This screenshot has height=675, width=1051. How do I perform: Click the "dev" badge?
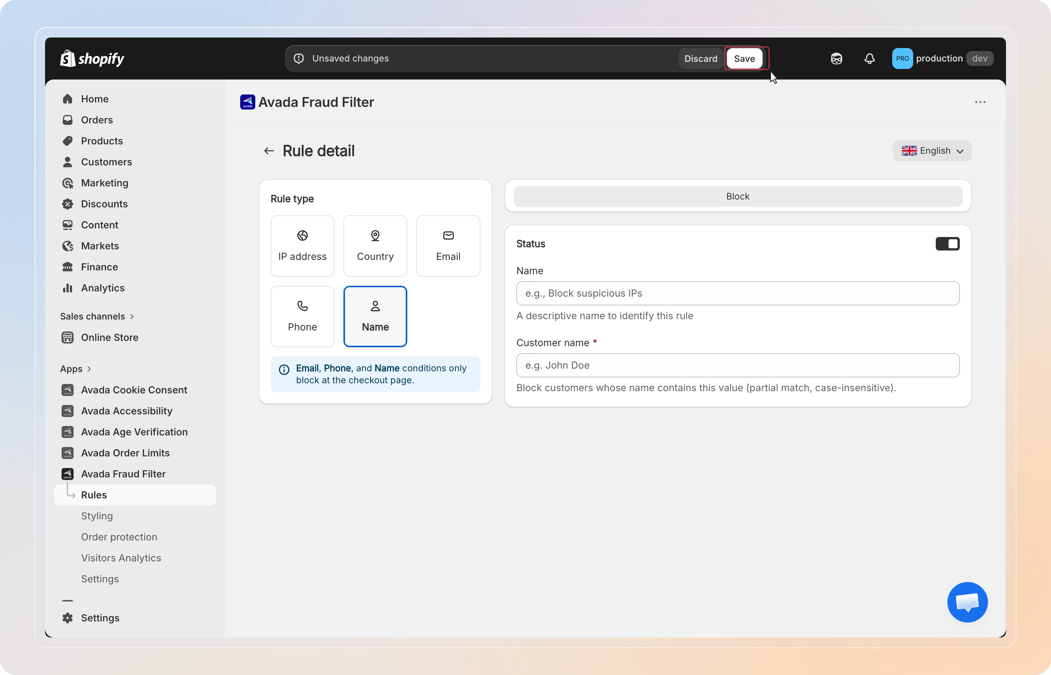tap(980, 58)
